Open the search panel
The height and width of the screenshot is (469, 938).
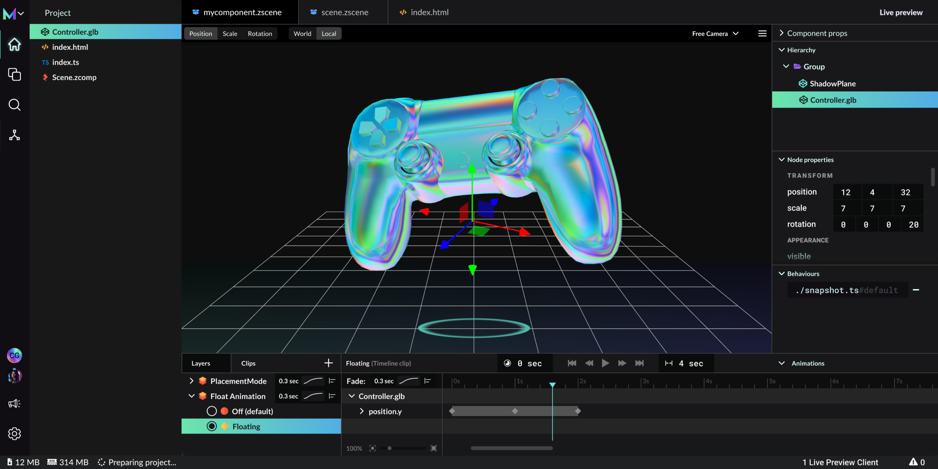point(15,105)
